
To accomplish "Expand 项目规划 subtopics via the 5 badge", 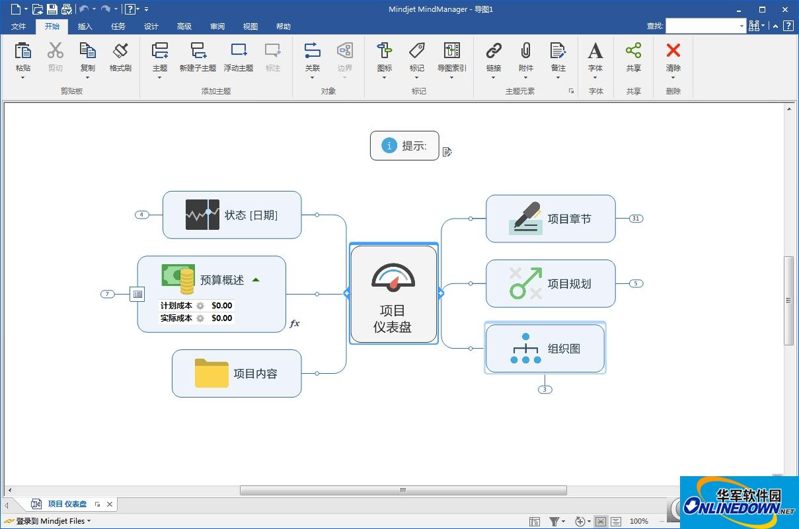I will tap(636, 283).
